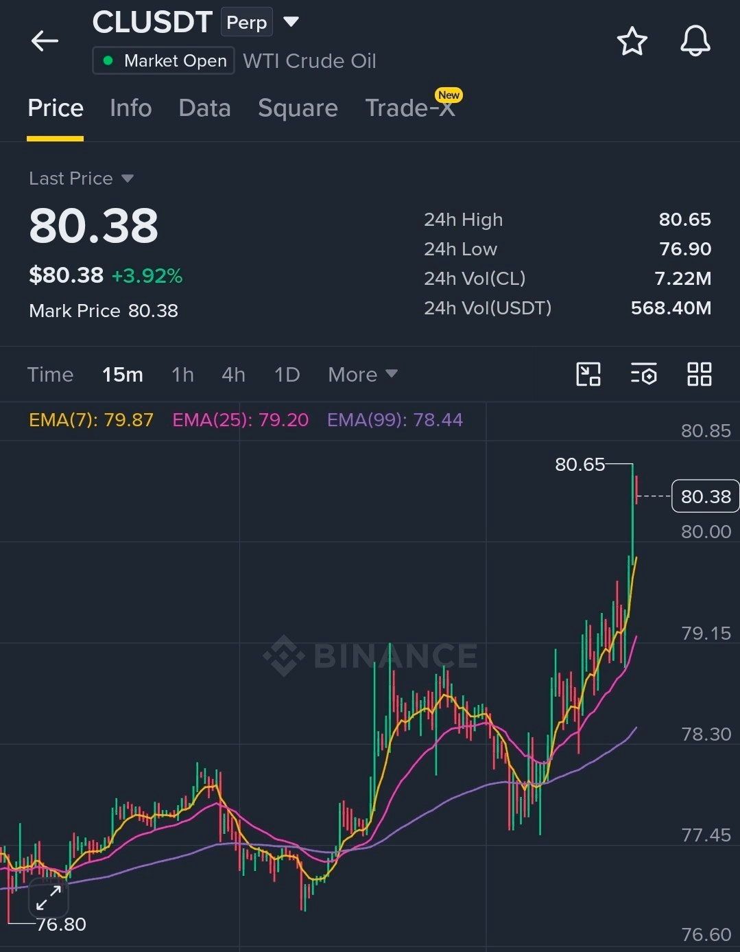The width and height of the screenshot is (740, 952).
Task: Tap the 24h Vol(USDT) value 568.40M
Action: point(671,308)
